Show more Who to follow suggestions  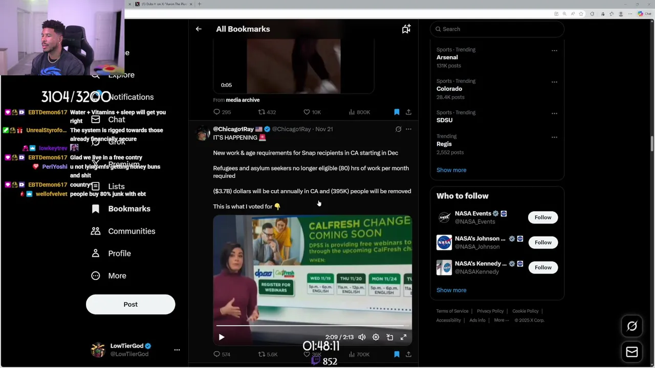pos(451,290)
